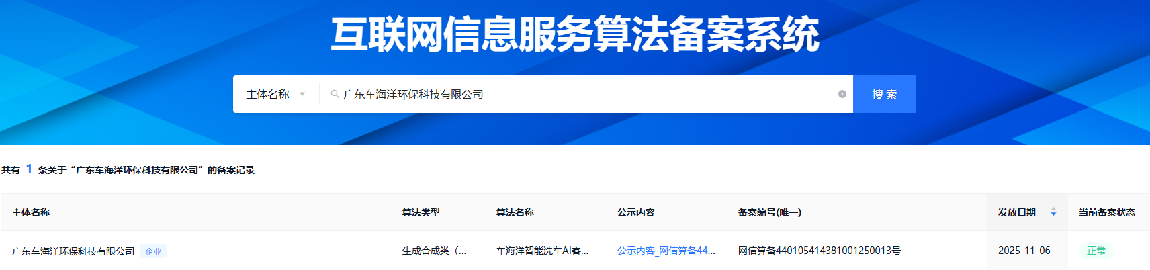
Task: Click the sort arrows beside 发放日期
Action: 1053,212
